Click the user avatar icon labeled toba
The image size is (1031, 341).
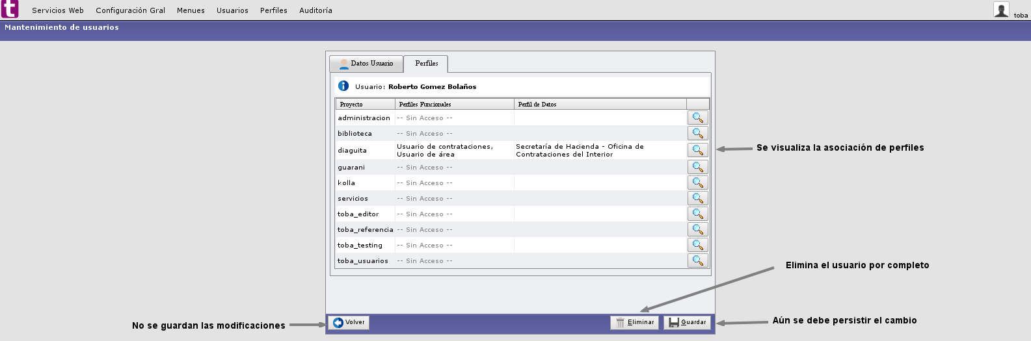click(x=1001, y=10)
